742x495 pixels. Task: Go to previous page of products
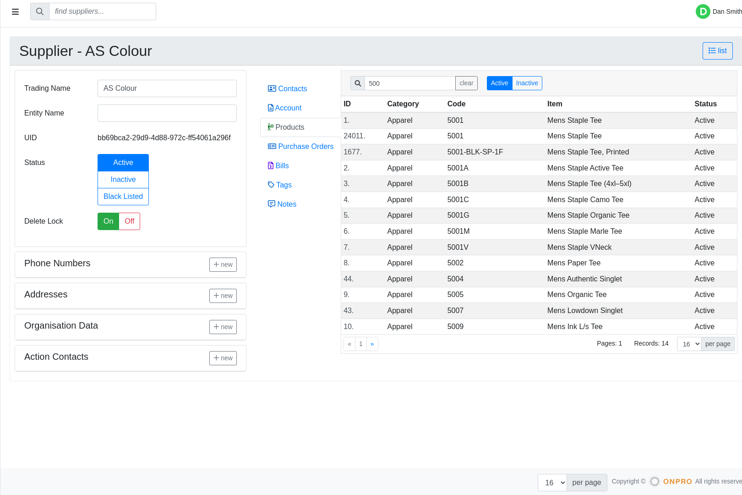[x=349, y=344]
